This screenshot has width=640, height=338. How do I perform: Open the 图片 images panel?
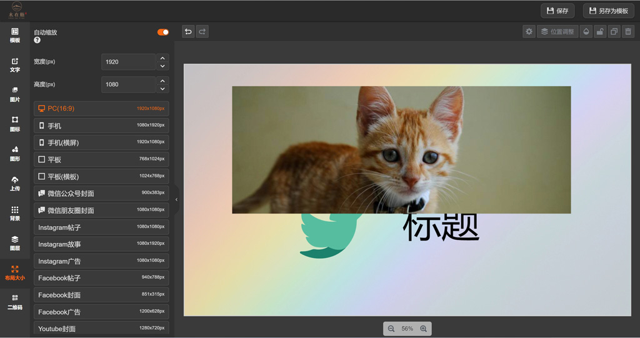click(15, 95)
